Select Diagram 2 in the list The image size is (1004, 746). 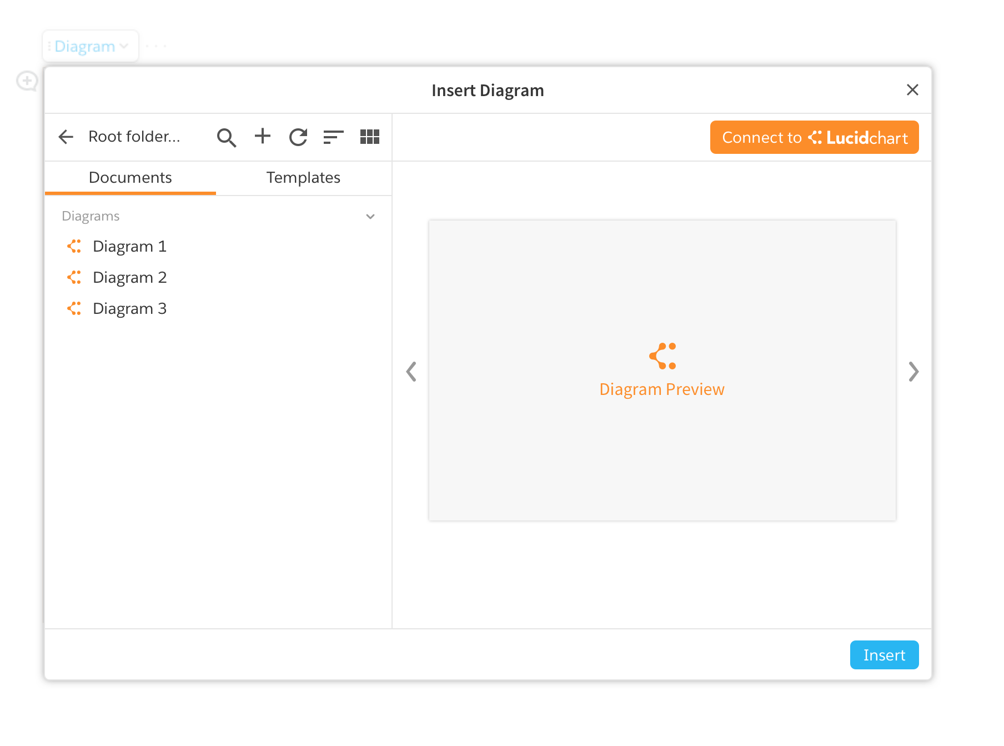tap(129, 277)
